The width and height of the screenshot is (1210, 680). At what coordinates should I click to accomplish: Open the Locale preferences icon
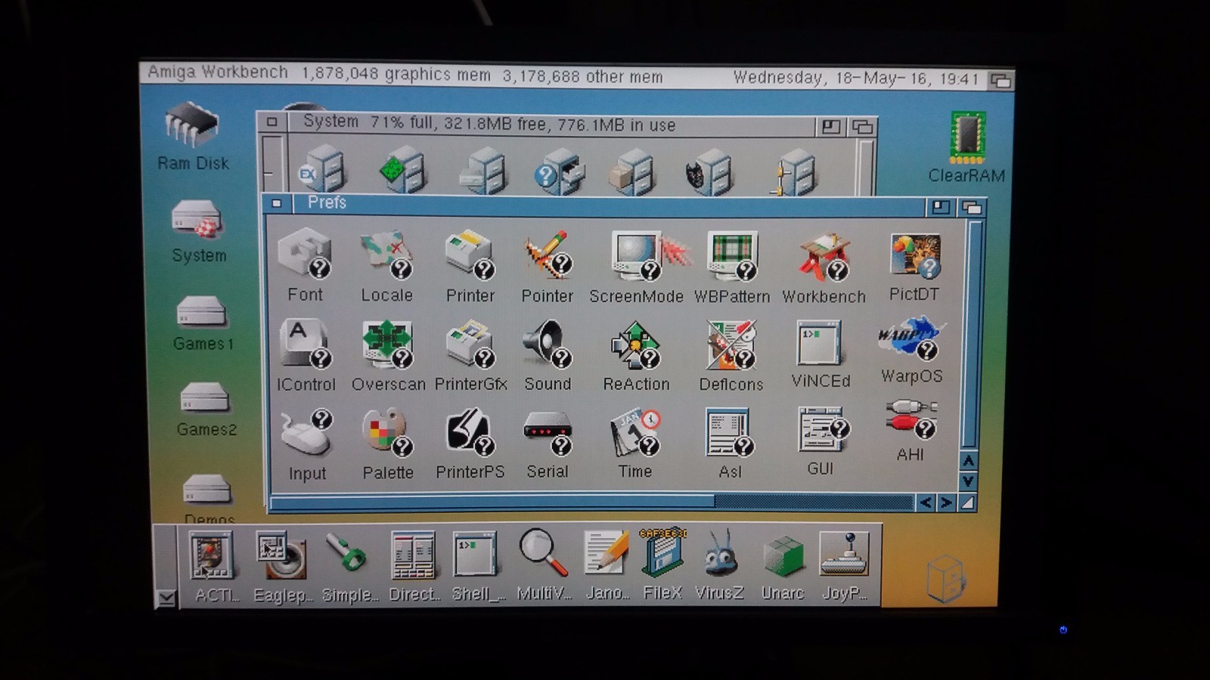coord(386,255)
